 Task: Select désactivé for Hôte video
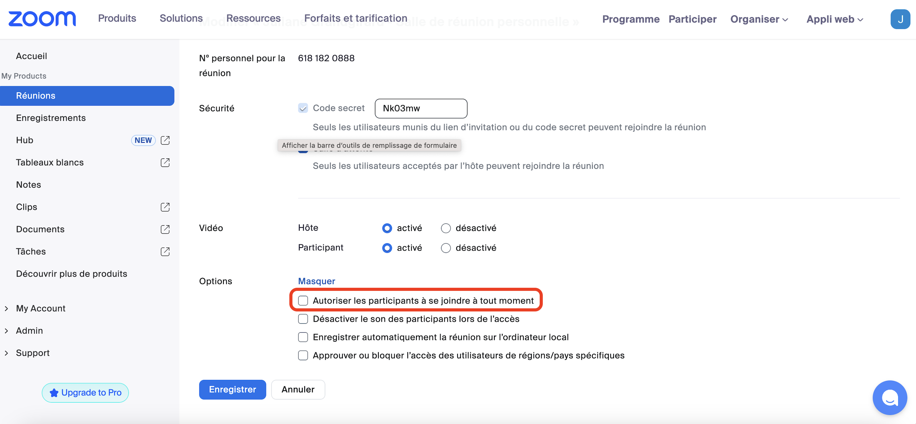pyautogui.click(x=446, y=228)
